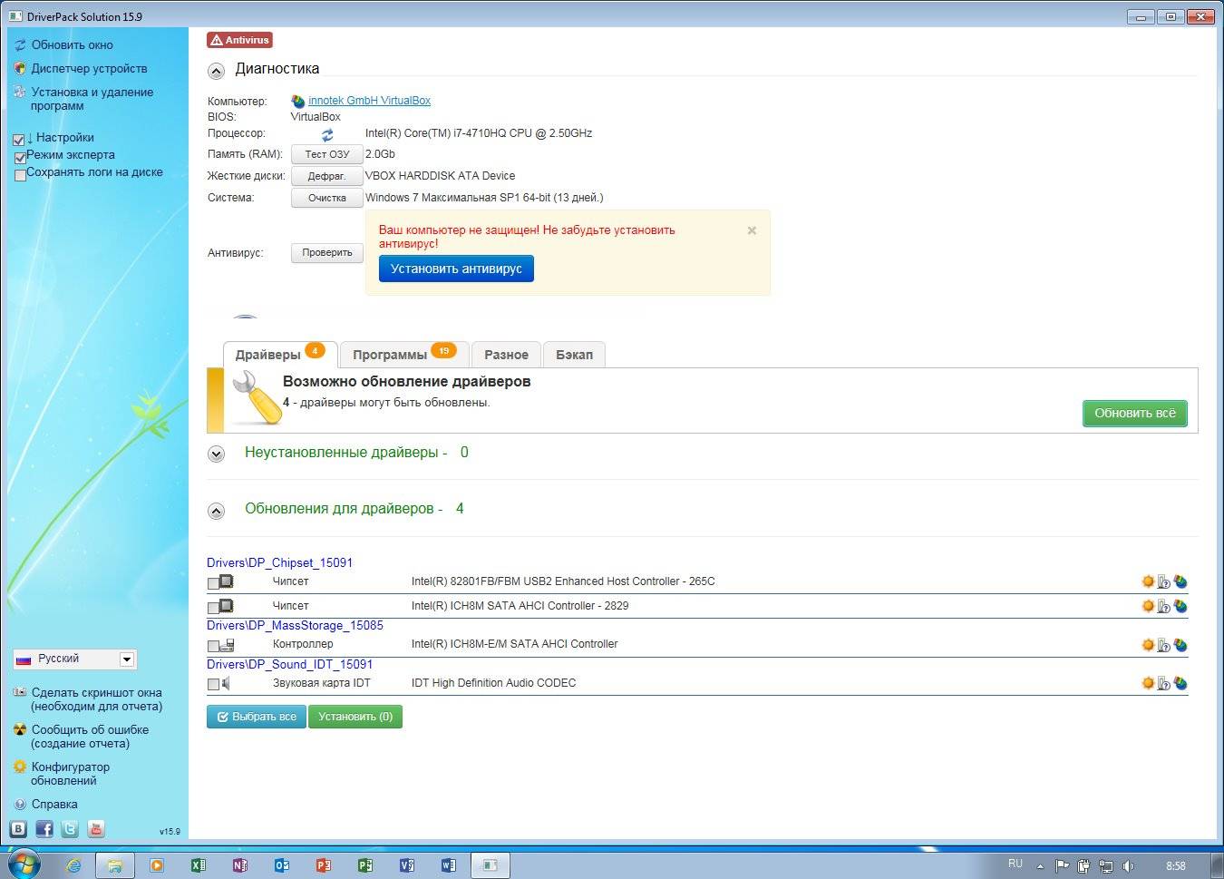Open Установка и удаление программ
This screenshot has width=1224, height=879.
point(92,99)
